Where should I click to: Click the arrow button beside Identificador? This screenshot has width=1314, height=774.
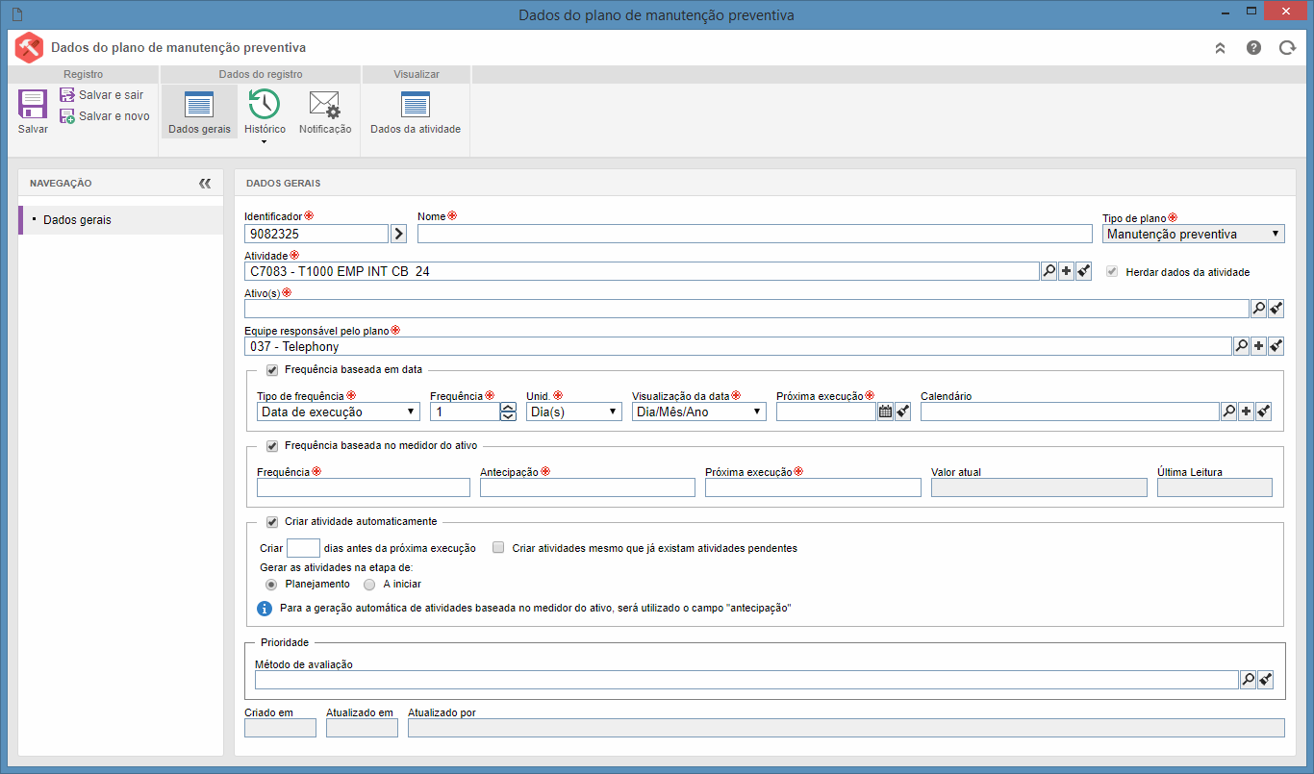tap(399, 234)
